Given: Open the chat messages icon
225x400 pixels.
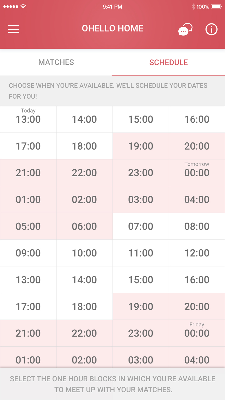Looking at the screenshot, I should (x=185, y=29).
